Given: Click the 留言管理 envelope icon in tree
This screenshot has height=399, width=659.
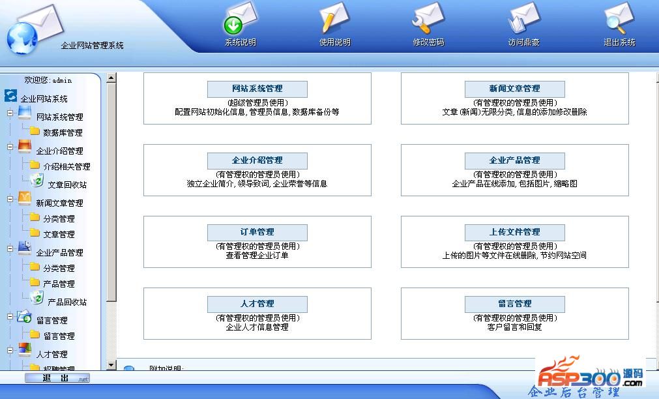Looking at the screenshot, I should pyautogui.click(x=24, y=317).
